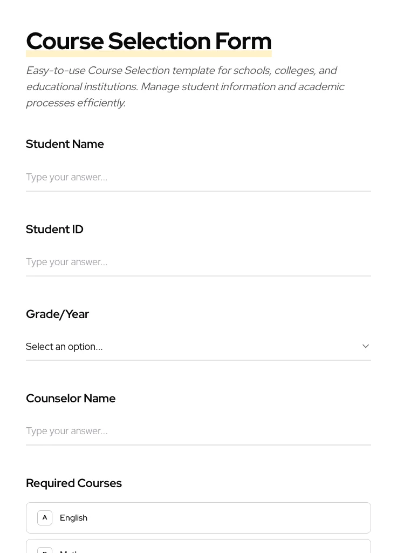Click the keyboard shortcut badge B beside Math
Viewport: 397px width, 553px height.
pos(45,551)
